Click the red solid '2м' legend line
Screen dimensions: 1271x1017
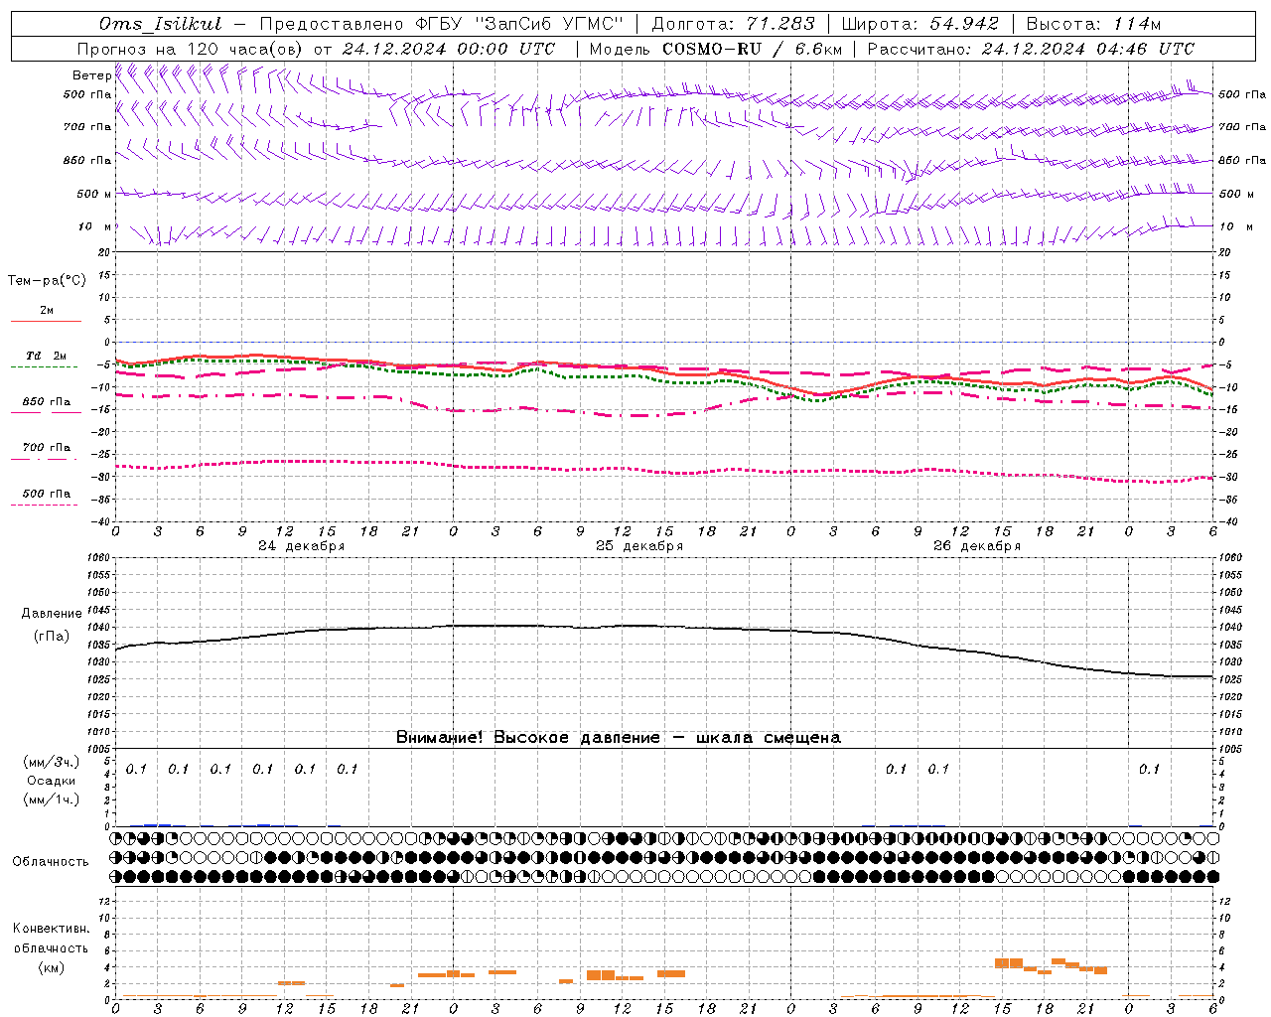pyautogui.click(x=46, y=321)
